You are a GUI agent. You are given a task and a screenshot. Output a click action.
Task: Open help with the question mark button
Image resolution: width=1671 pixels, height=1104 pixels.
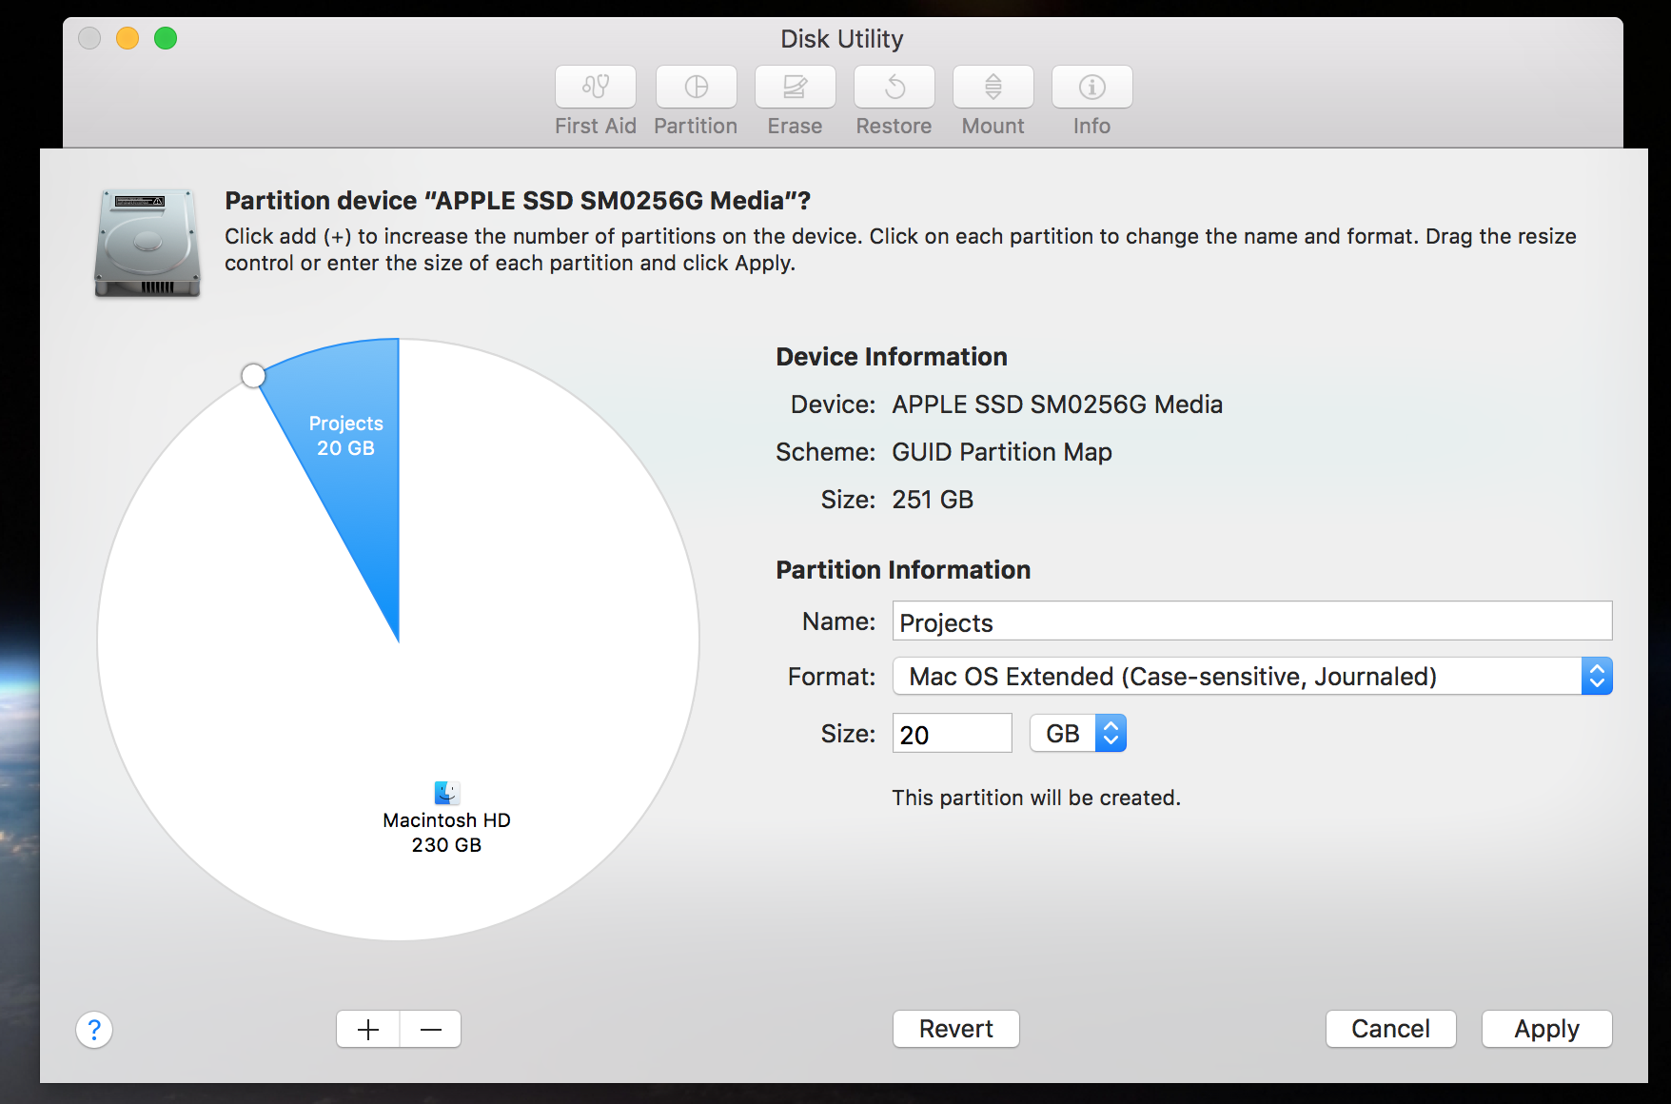pyautogui.click(x=94, y=1029)
